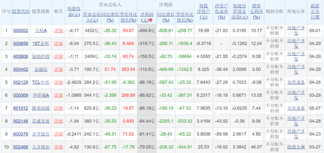The height and width of the screenshot is (153, 324).
Task: View 详细 details for 隆基绿能
Action: [x=58, y=108]
